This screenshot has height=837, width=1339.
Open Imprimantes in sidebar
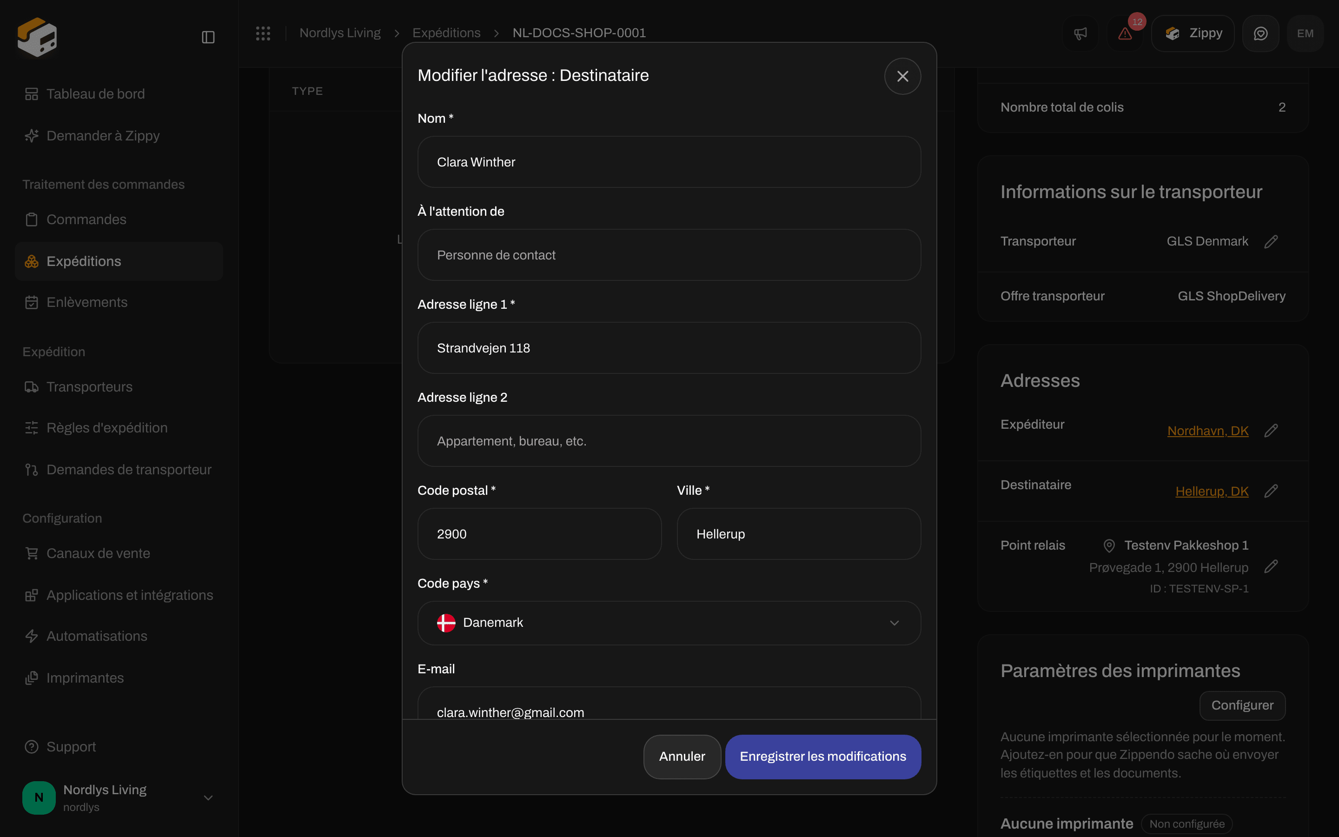(x=119, y=678)
